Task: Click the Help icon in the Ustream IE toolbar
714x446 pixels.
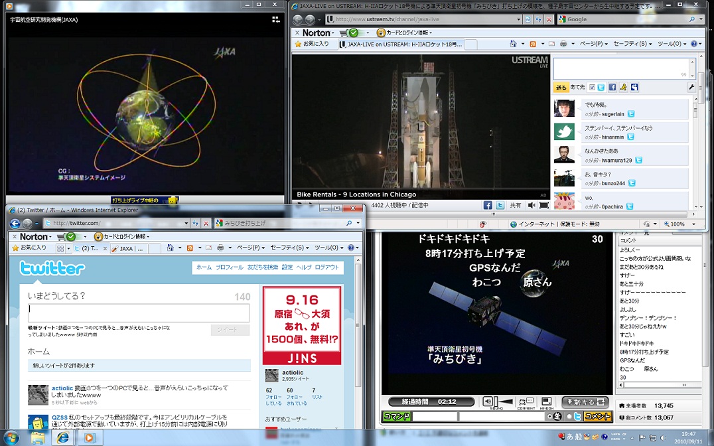Action: (694, 44)
